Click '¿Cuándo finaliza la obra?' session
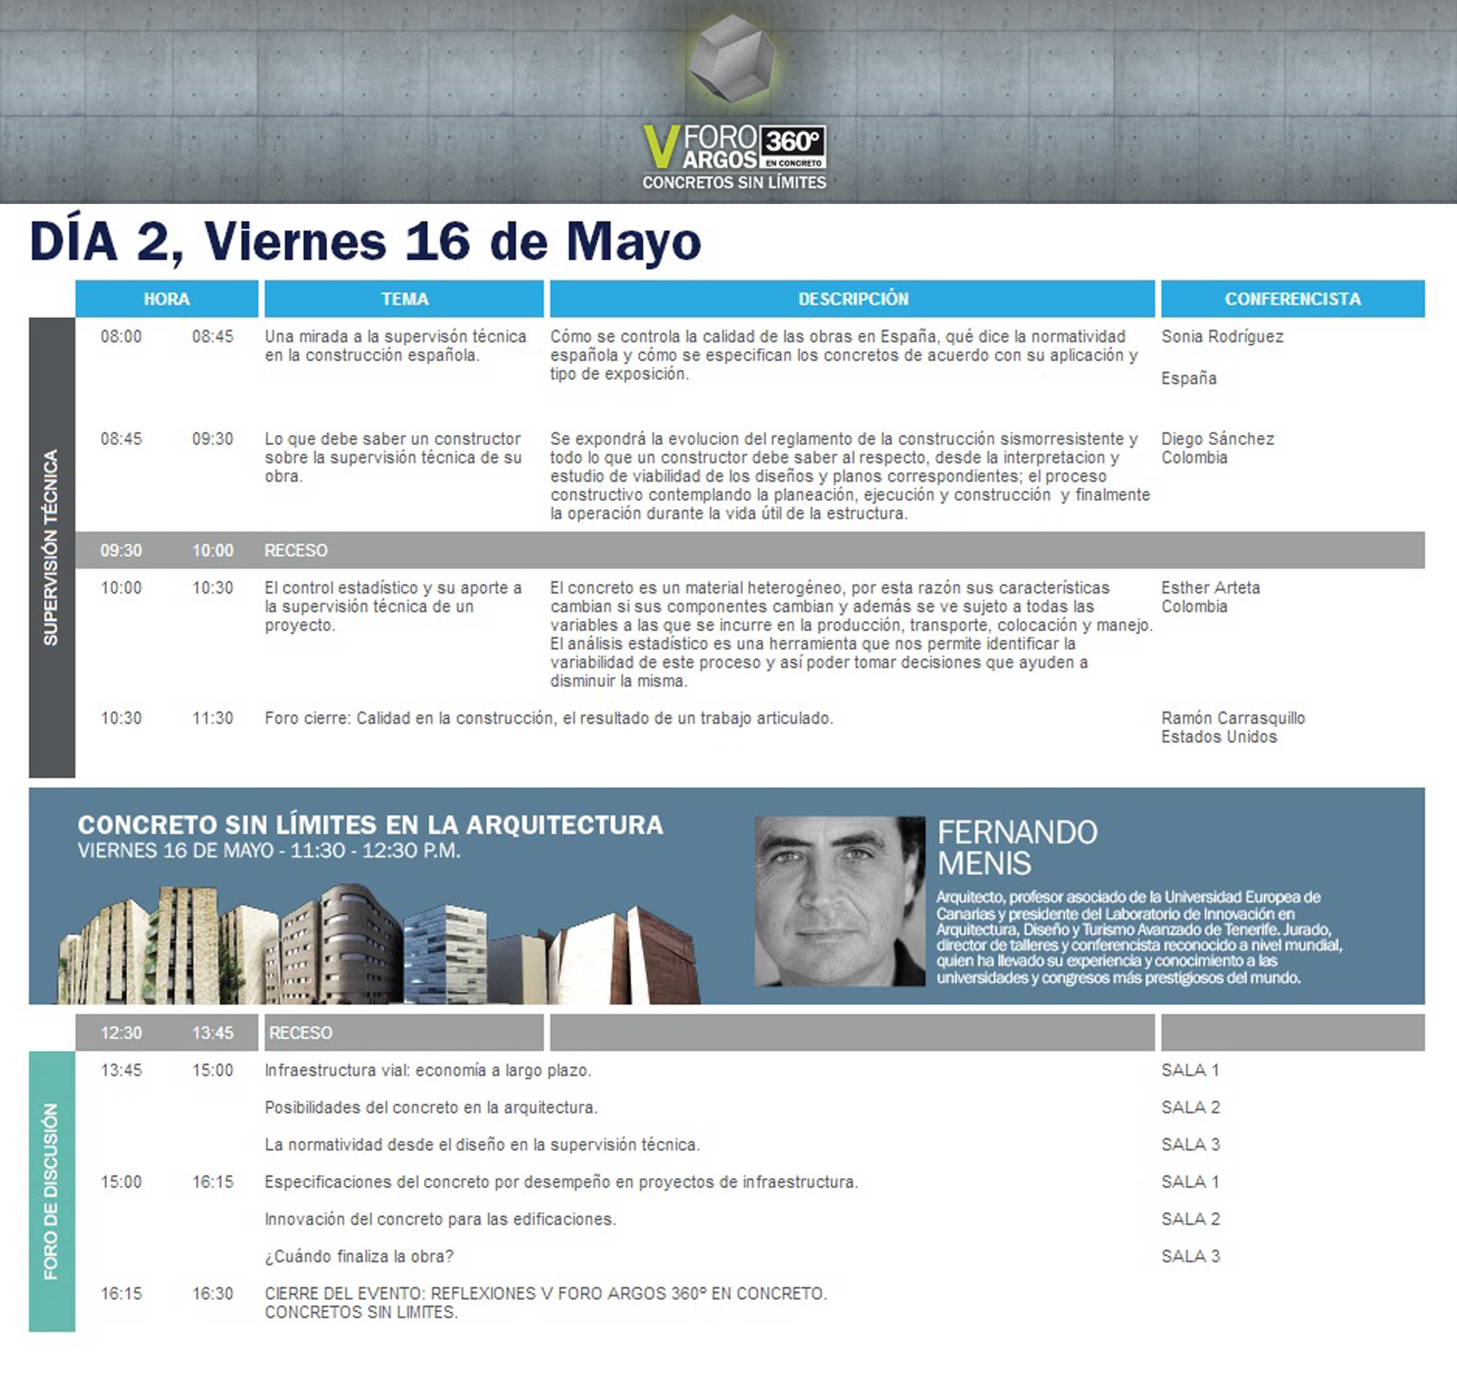 click(x=359, y=1256)
